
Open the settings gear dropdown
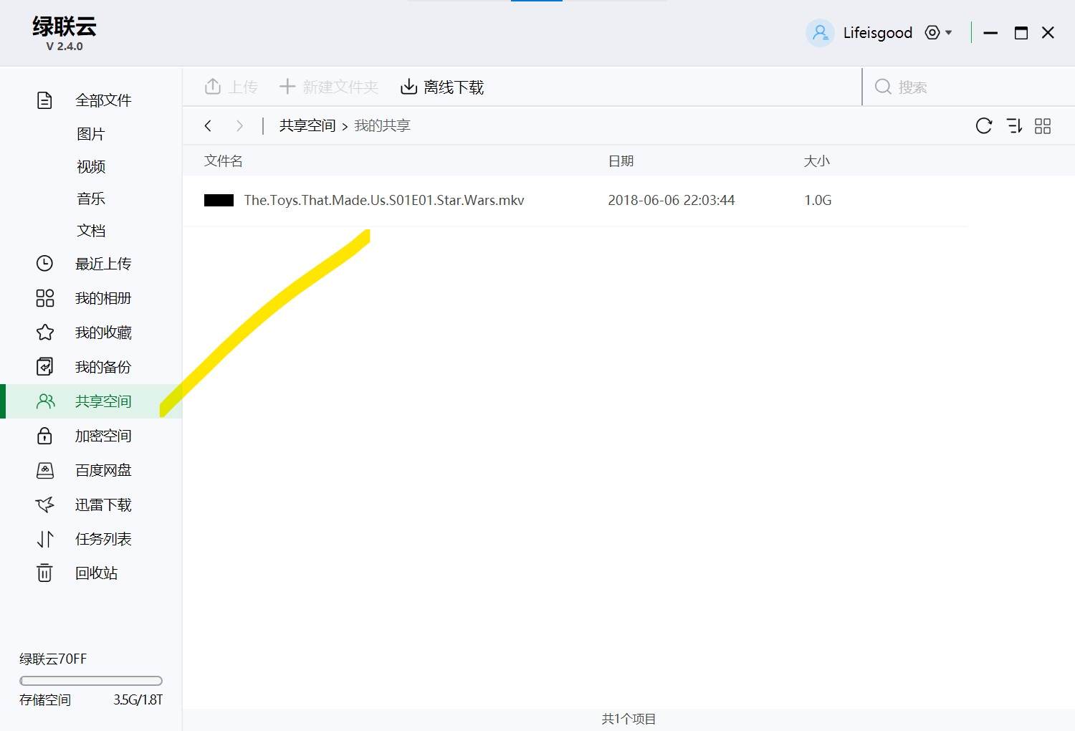[x=938, y=32]
